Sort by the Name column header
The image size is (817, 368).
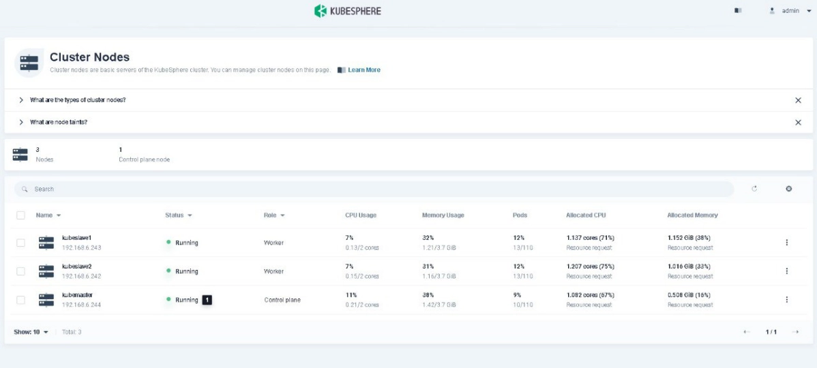point(48,215)
